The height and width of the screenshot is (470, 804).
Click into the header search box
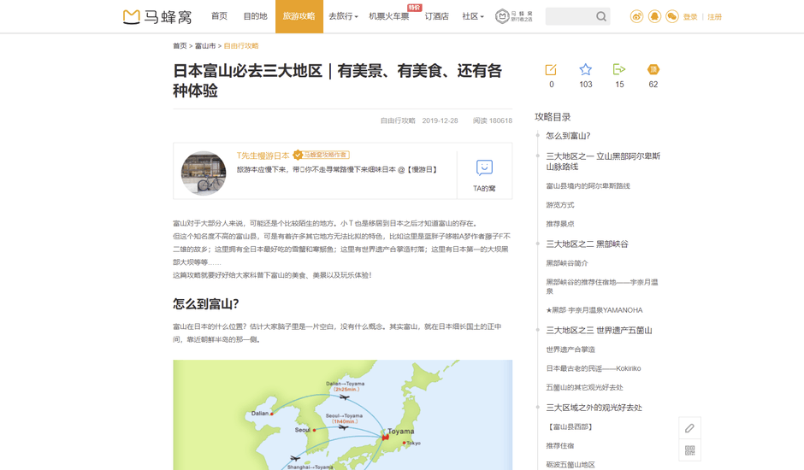[x=569, y=16]
